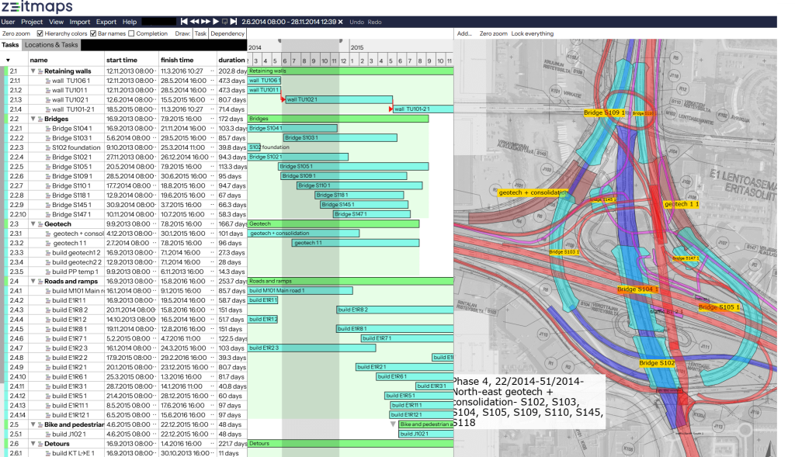Collapse the Geotech group
795x457 pixels.
pos(33,224)
